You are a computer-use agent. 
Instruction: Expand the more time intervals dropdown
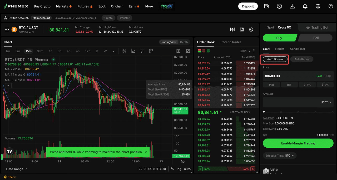(x=113, y=51)
